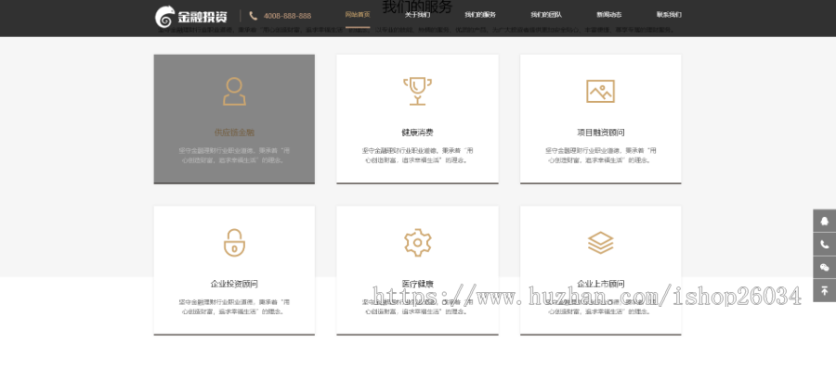Screen dimensions: 836x381
Task: Open WeChat icon in side floating bar
Action: pos(824,267)
